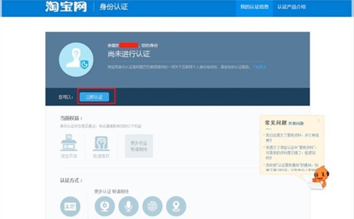Select the 淘宝开店 shop icon
The image size is (354, 219).
(69, 143)
